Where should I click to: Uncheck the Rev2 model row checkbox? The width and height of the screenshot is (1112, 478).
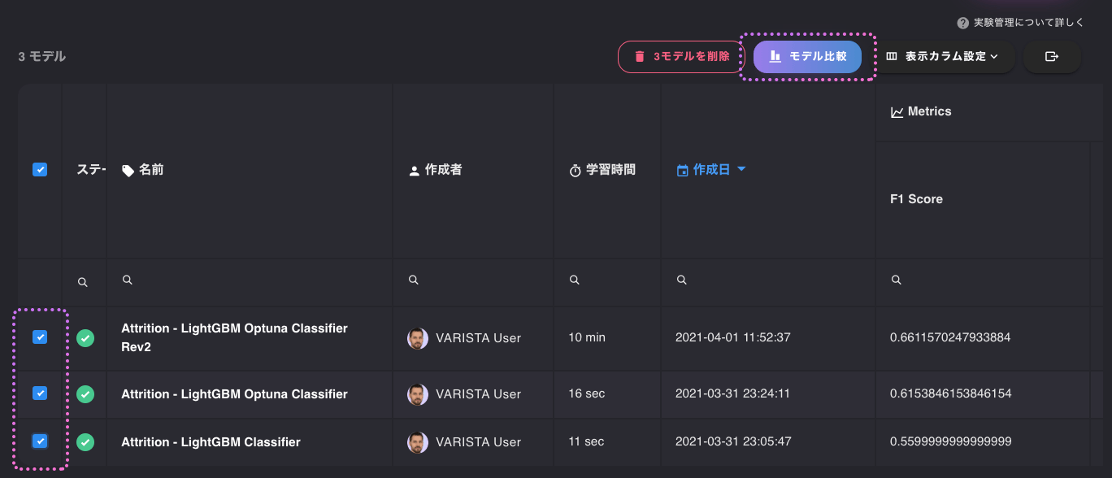coord(39,337)
